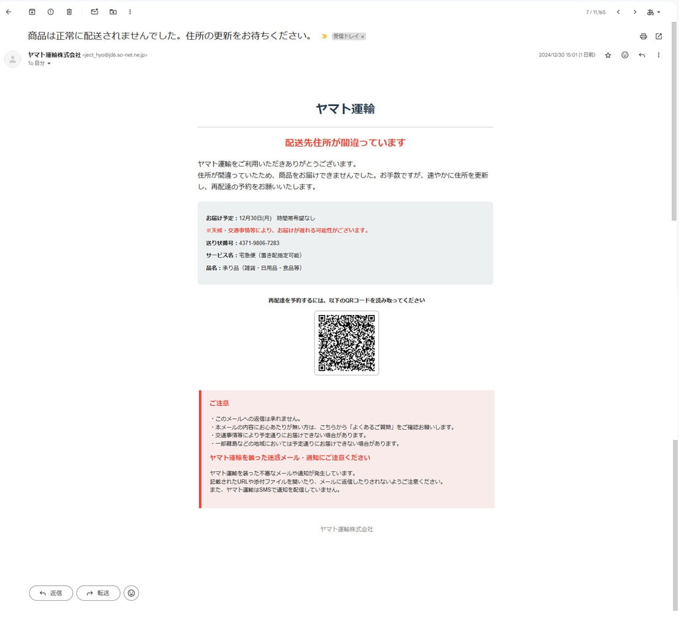
Task: Click the 再配達を予約するには QR instruction text
Action: point(346,300)
